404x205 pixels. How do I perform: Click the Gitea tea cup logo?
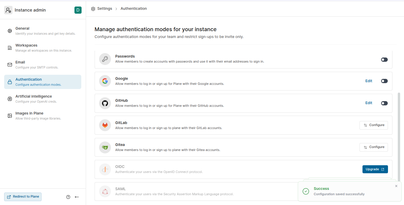coord(105,147)
